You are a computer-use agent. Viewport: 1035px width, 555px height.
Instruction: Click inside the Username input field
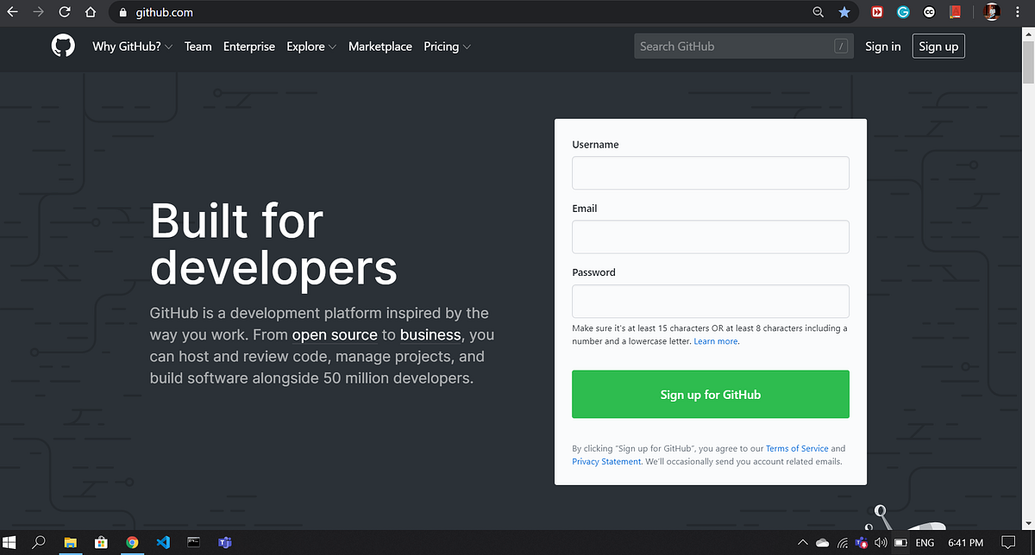coord(710,172)
